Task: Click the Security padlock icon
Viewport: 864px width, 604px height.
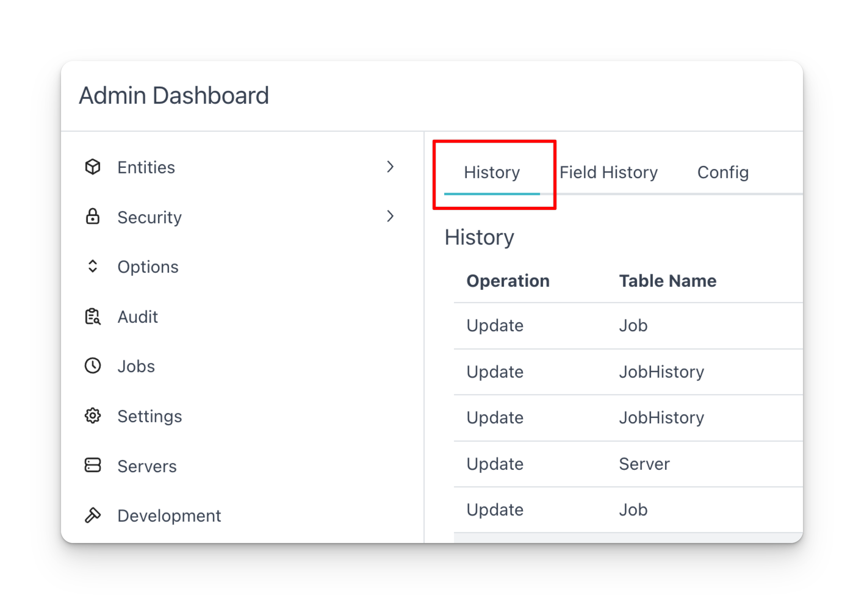Action: coord(92,216)
